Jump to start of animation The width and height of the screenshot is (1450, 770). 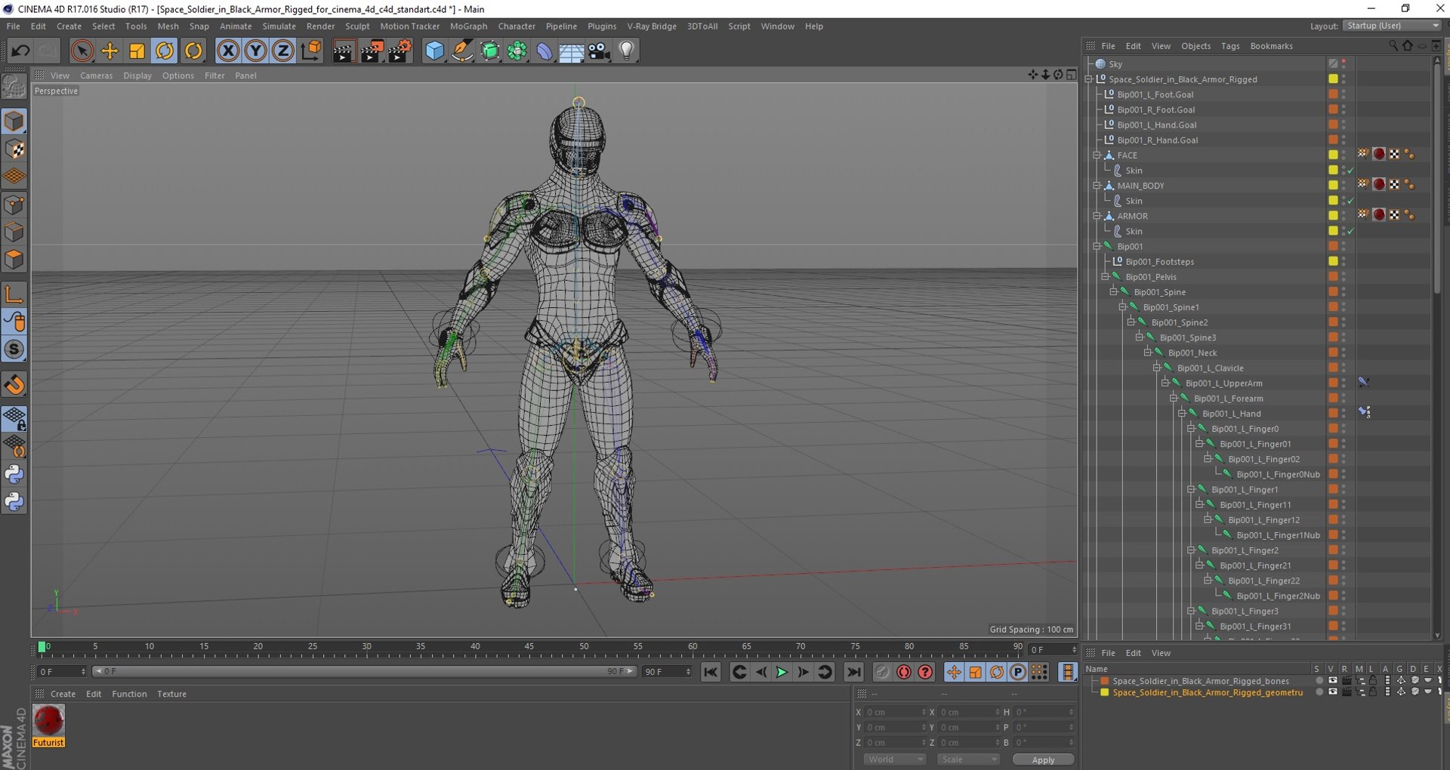coord(711,672)
